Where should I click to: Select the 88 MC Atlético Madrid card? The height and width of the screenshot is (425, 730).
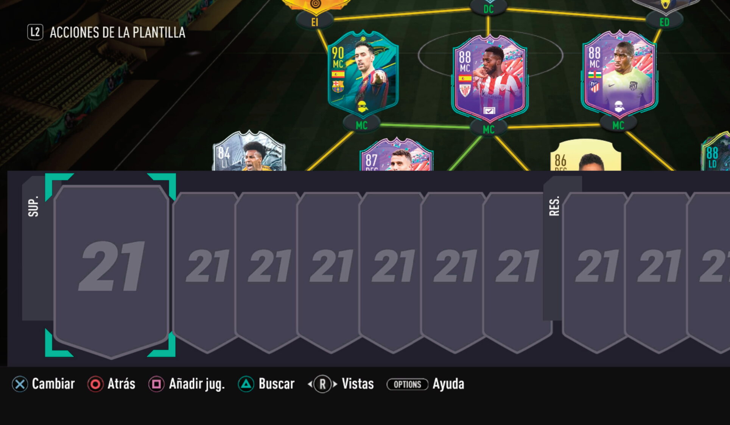click(x=619, y=74)
